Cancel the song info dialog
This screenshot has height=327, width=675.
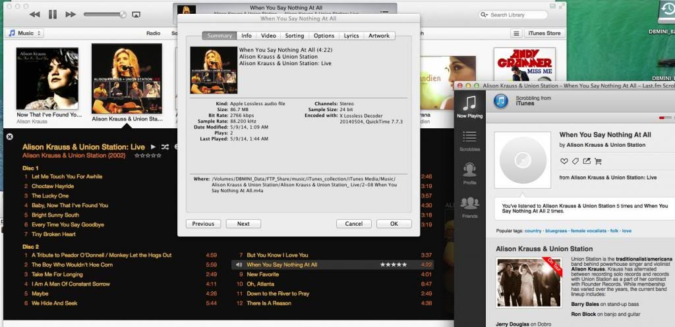pyautogui.click(x=354, y=224)
